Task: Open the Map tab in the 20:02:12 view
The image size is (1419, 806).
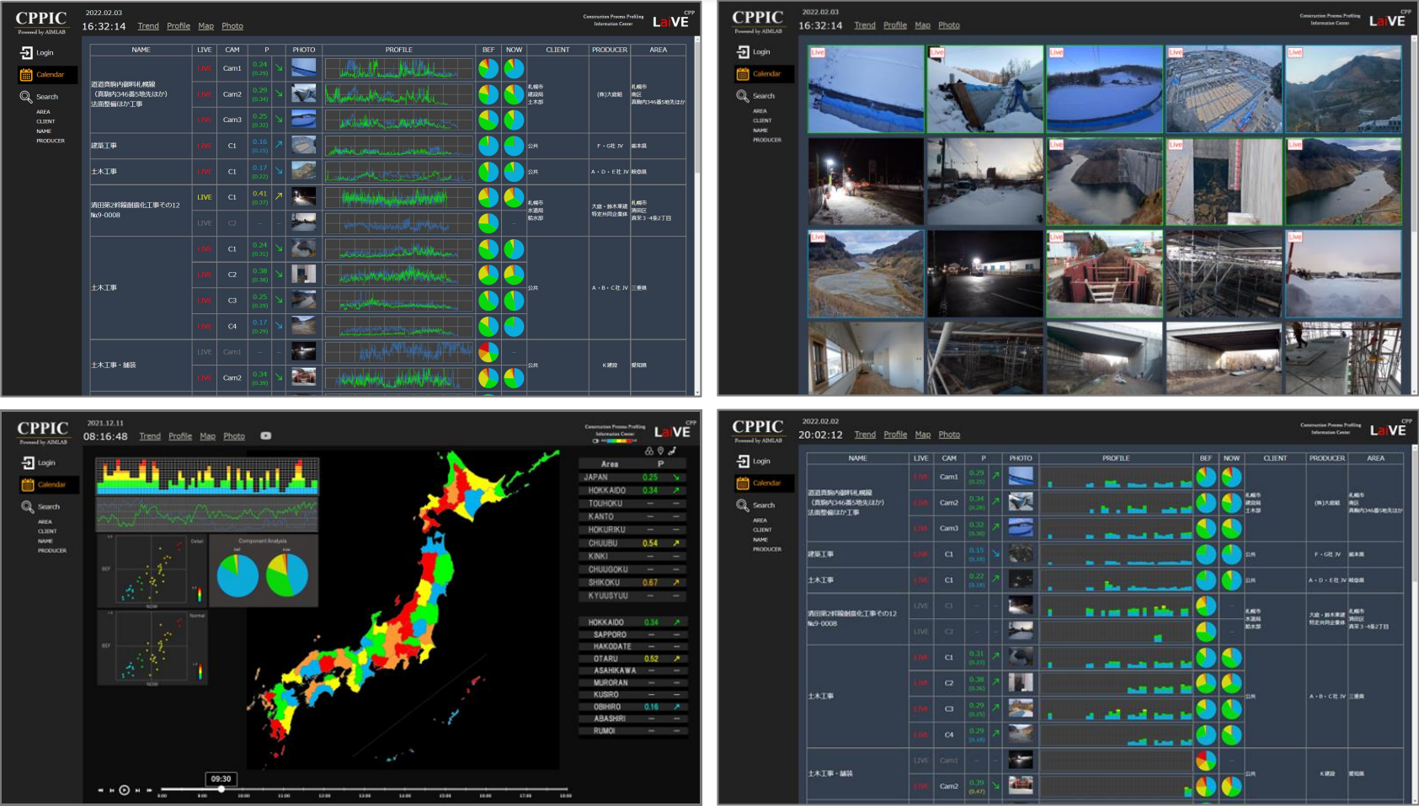Action: coord(923,435)
